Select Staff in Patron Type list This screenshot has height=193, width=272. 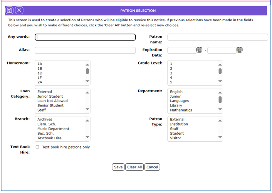click(x=174, y=129)
